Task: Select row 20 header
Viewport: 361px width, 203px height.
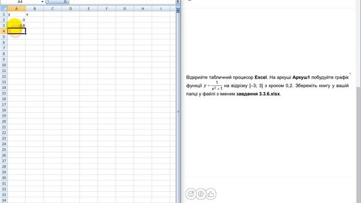Action: point(4,121)
